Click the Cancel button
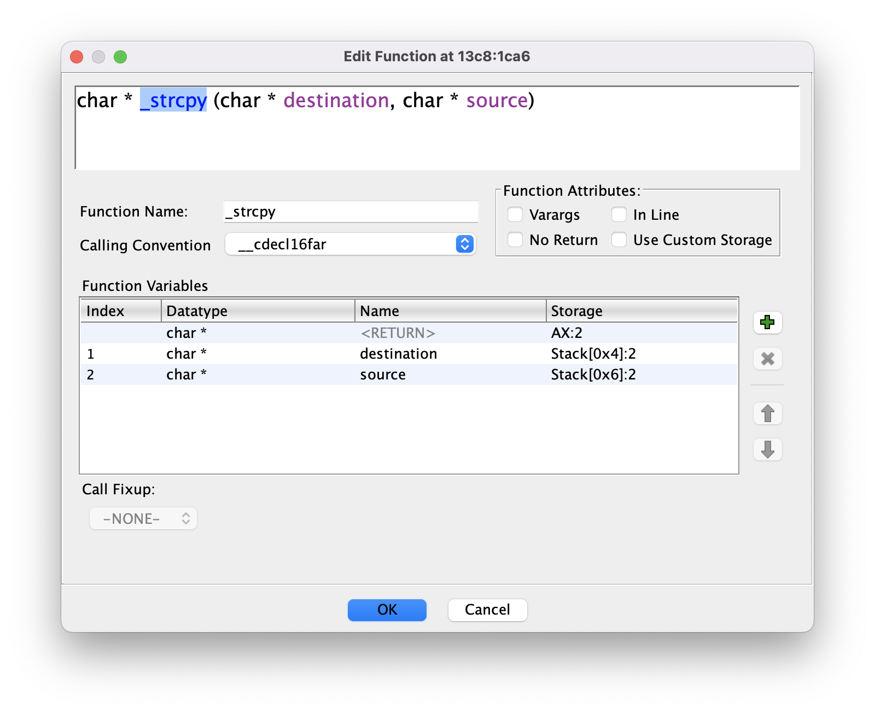The height and width of the screenshot is (713, 875). [487, 610]
